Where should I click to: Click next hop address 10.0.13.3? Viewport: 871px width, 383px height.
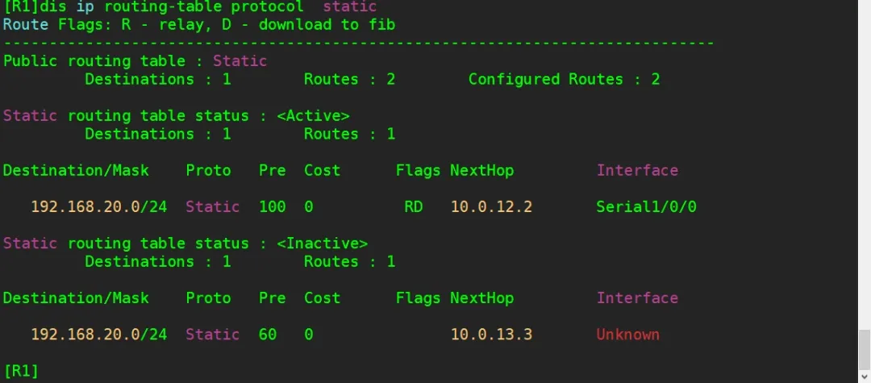490,334
